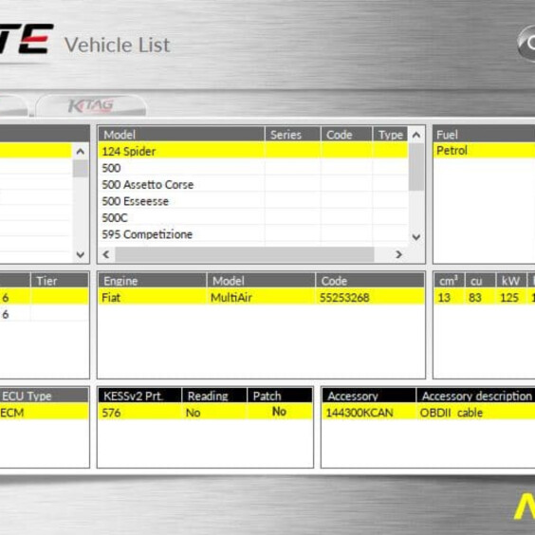Select the Petrol fuel row
Image resolution: width=535 pixels, height=535 pixels.
[484, 151]
